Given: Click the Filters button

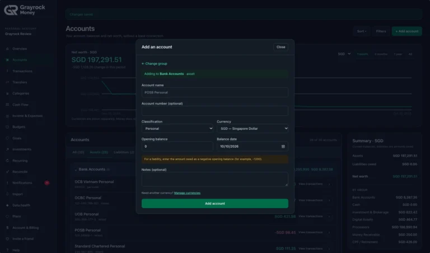Looking at the screenshot, I should [x=381, y=31].
